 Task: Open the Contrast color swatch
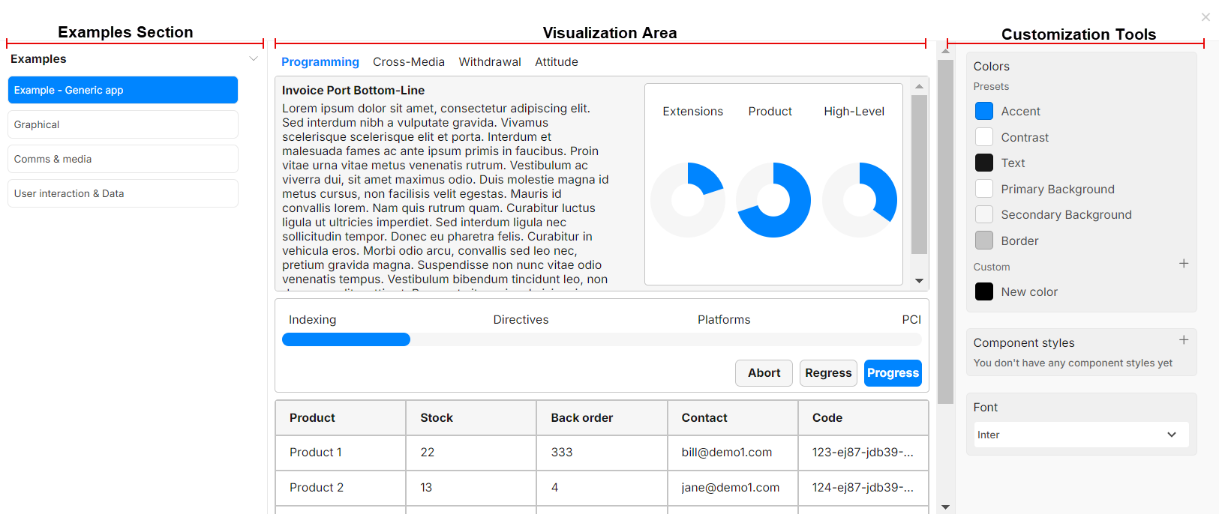coord(984,137)
